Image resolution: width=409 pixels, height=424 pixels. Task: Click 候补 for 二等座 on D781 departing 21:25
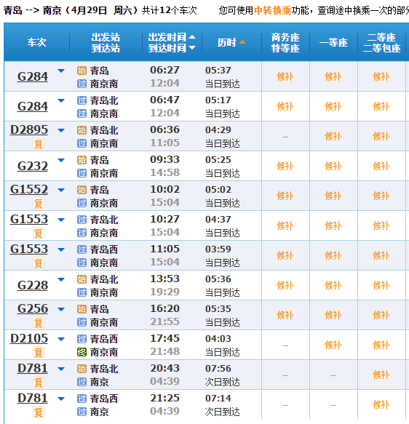point(381,404)
